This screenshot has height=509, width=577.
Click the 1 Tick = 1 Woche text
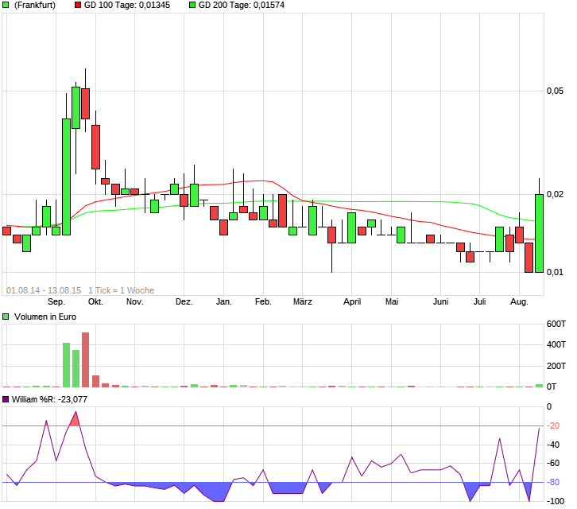(121, 290)
